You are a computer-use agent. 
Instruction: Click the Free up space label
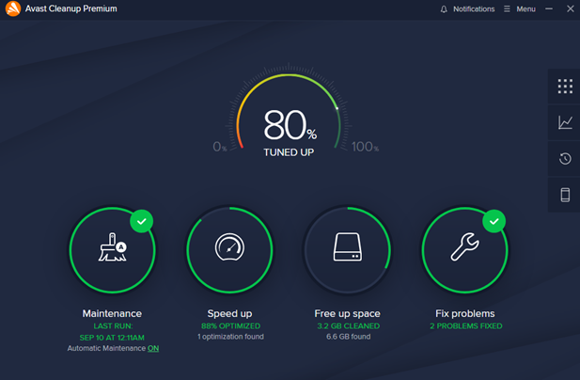[347, 313]
